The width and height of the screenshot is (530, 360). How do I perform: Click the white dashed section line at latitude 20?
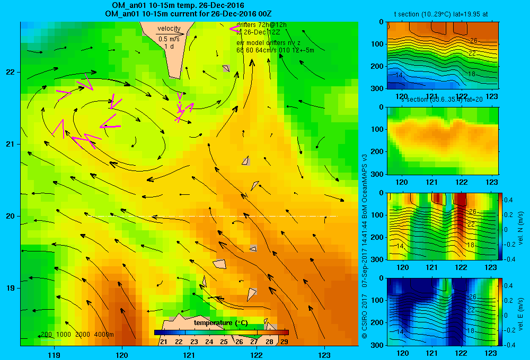[213, 216]
